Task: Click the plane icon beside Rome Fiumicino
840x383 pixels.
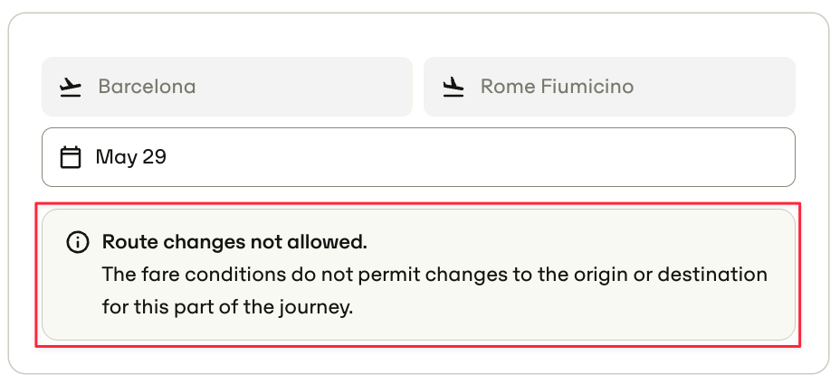Action: click(x=453, y=87)
